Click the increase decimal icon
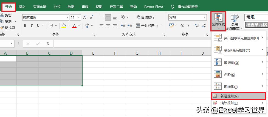 point(197,26)
